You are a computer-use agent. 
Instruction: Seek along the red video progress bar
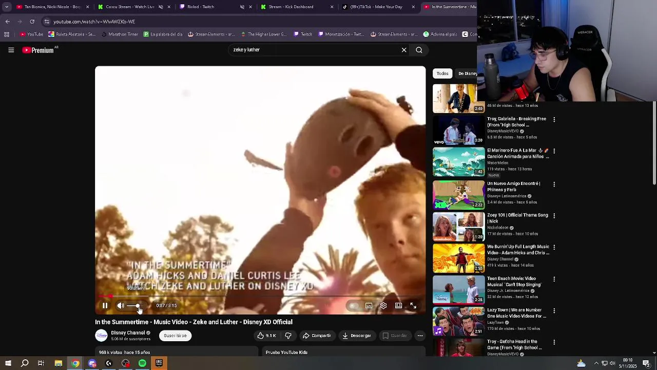click(260, 297)
